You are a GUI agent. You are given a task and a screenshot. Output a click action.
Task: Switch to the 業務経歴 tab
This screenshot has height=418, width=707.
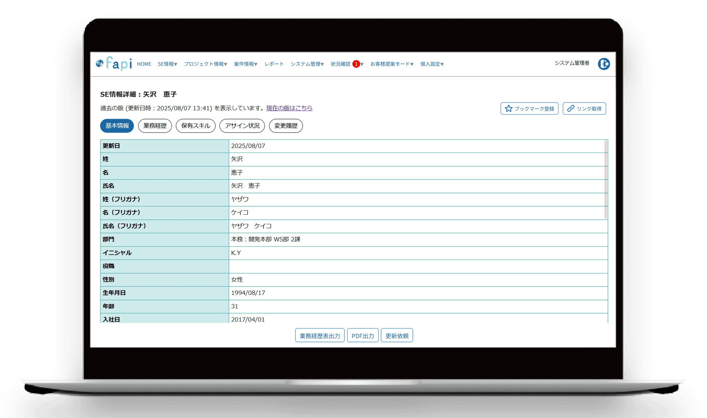(155, 126)
